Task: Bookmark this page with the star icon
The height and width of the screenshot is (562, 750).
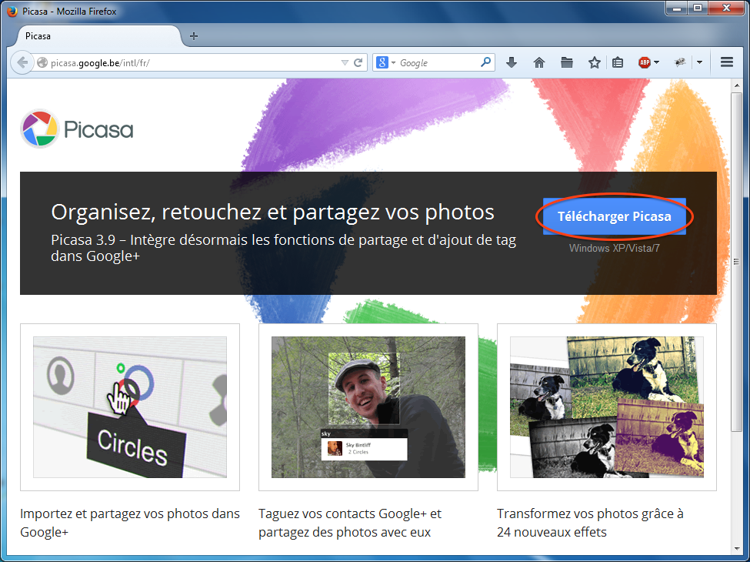Action: (x=594, y=62)
